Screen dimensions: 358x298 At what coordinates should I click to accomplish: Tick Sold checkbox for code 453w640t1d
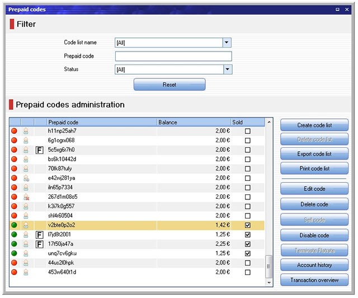247,272
